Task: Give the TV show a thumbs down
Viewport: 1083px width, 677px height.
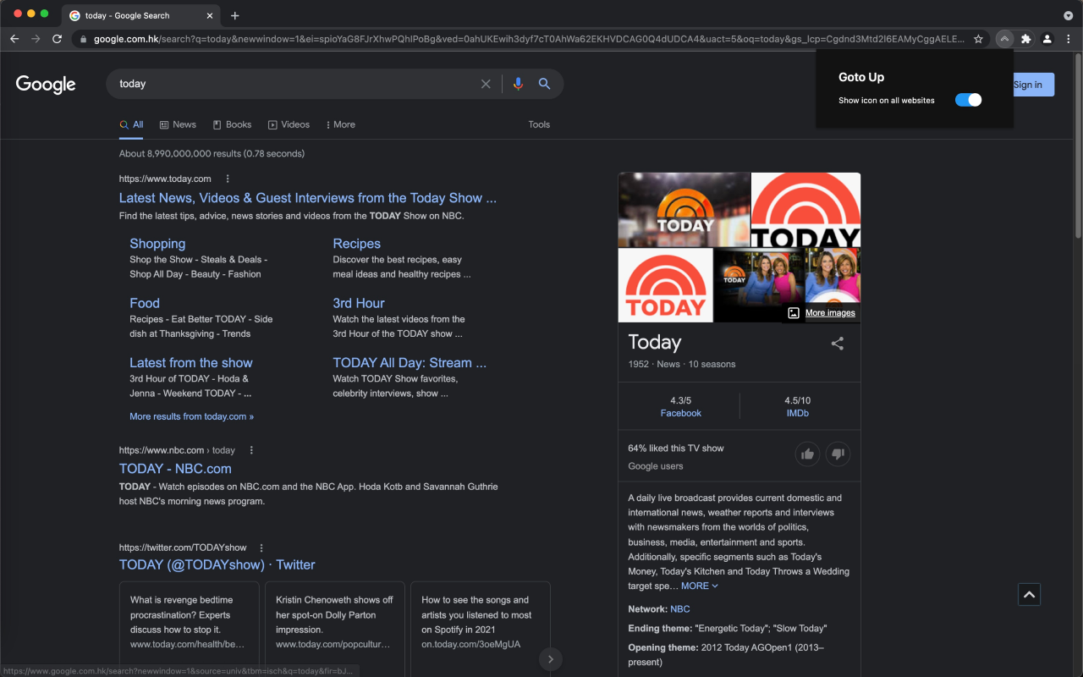Action: 838,454
